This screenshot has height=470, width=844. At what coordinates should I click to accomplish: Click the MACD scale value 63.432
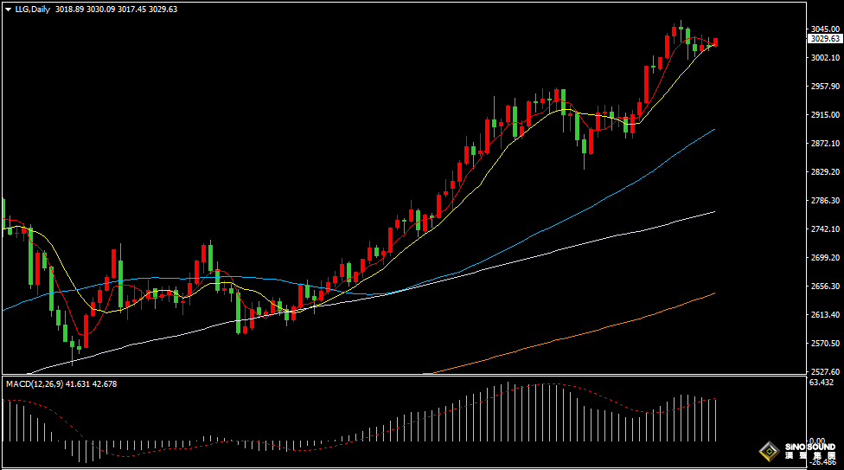click(822, 383)
